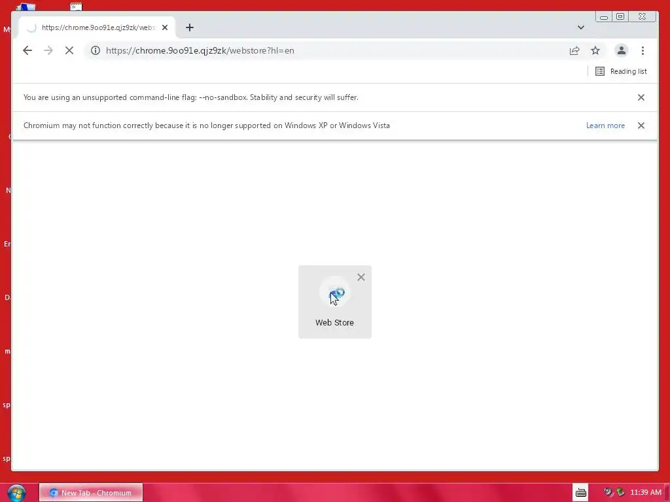This screenshot has width=670, height=502.
Task: Dismiss the Windows XP support warning
Action: [x=641, y=125]
